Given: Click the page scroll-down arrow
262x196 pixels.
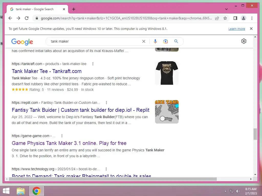Looking at the screenshot, I should pos(255,175).
